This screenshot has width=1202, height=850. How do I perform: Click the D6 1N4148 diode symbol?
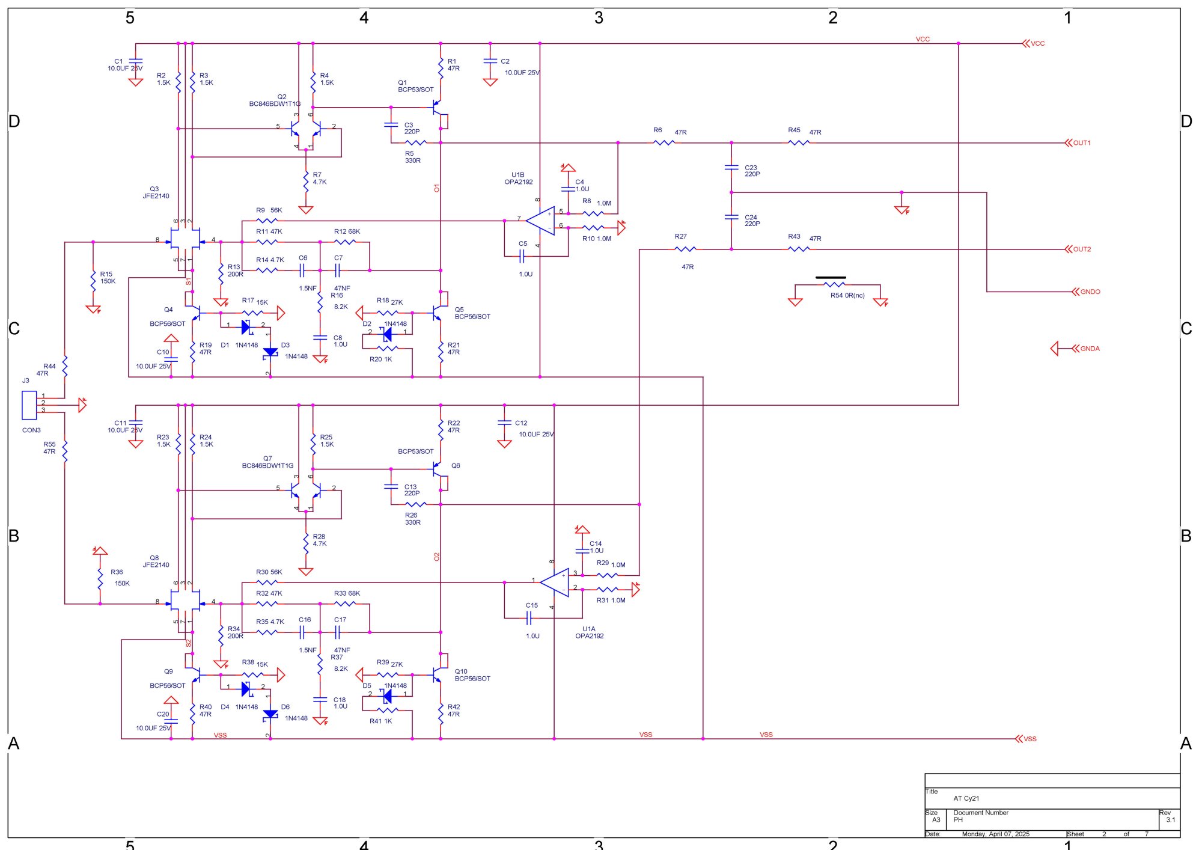tap(270, 714)
